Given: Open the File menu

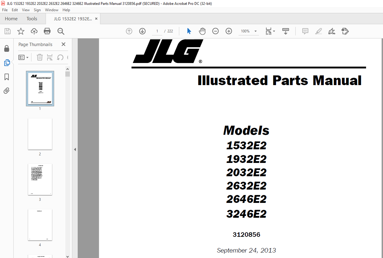Looking at the screenshot, I should [x=5, y=10].
